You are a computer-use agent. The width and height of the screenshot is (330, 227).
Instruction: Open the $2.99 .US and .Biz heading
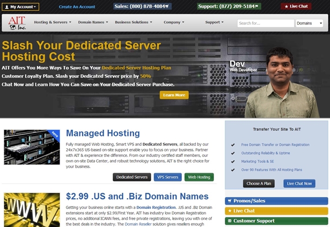pyautogui.click(x=137, y=196)
